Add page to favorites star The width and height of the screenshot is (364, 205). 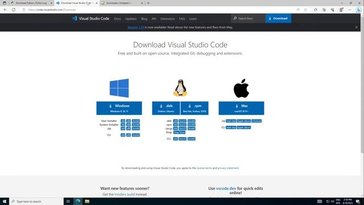coord(306,10)
